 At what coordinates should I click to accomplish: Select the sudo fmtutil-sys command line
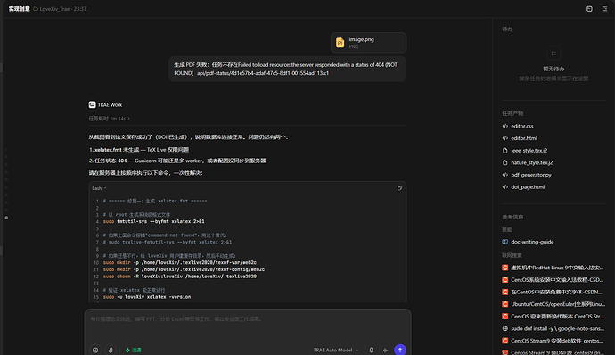click(x=153, y=221)
